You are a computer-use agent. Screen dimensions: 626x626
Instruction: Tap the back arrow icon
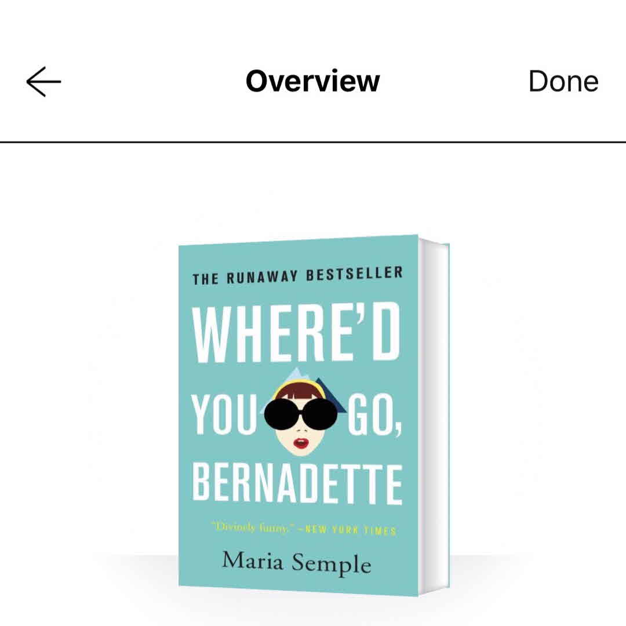click(43, 81)
